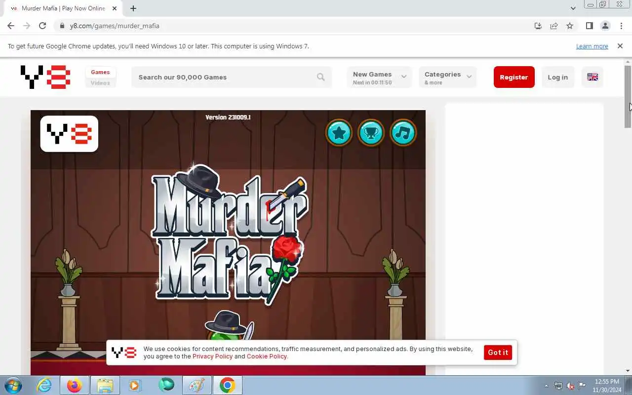Image resolution: width=632 pixels, height=395 pixels.
Task: Open the trophy leaderboard button in game
Action: coord(371,132)
